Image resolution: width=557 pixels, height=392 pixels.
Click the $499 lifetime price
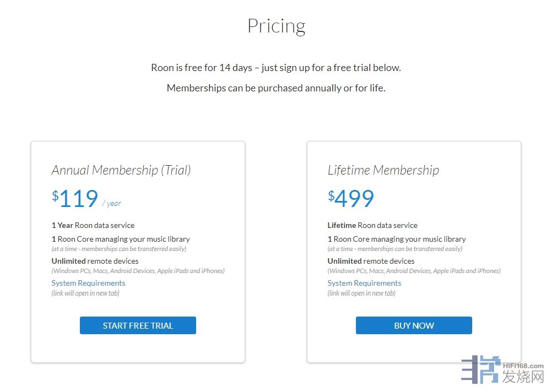coord(351,199)
